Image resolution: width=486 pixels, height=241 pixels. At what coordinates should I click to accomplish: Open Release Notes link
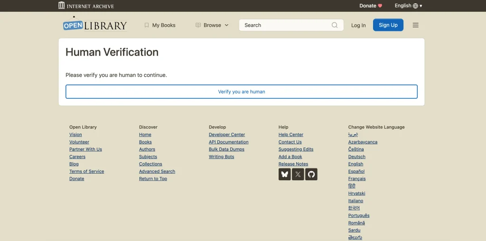(x=293, y=164)
